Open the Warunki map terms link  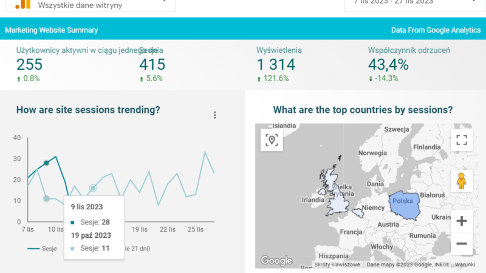pos(465,265)
